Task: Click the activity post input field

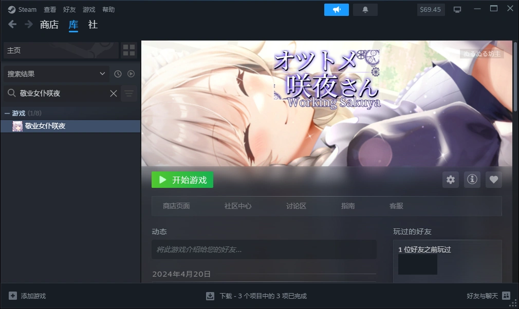Action: point(264,249)
